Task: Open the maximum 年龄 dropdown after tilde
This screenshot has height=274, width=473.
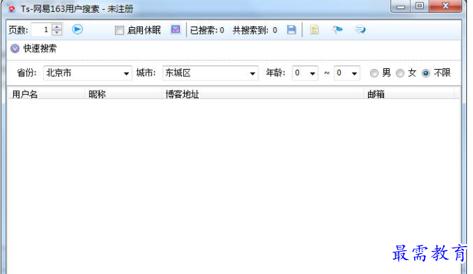Action: (347, 73)
